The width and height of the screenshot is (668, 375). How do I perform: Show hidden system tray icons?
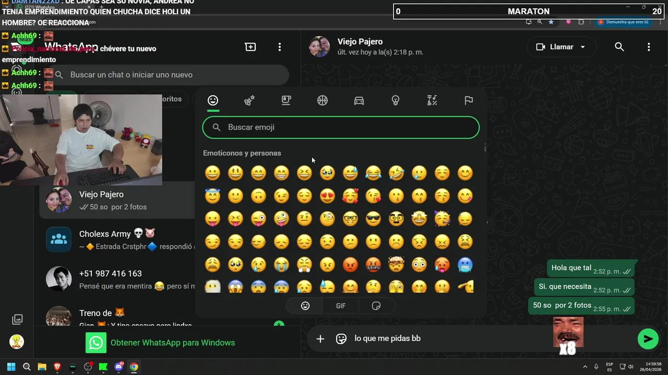click(x=585, y=367)
